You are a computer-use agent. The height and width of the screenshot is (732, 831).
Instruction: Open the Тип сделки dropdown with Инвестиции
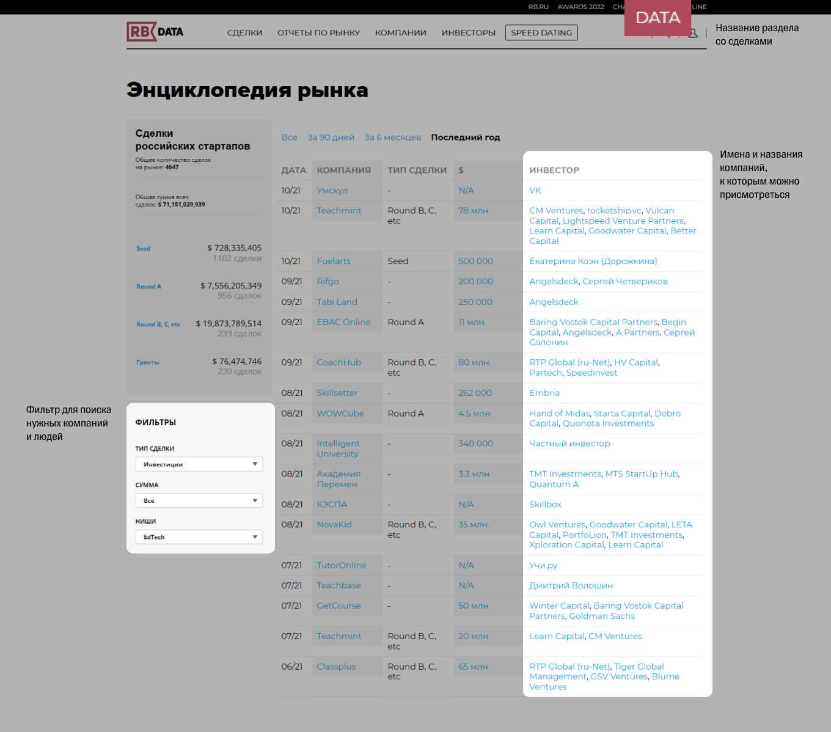(199, 464)
